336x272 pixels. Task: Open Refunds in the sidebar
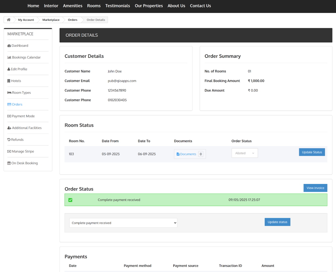(17, 139)
